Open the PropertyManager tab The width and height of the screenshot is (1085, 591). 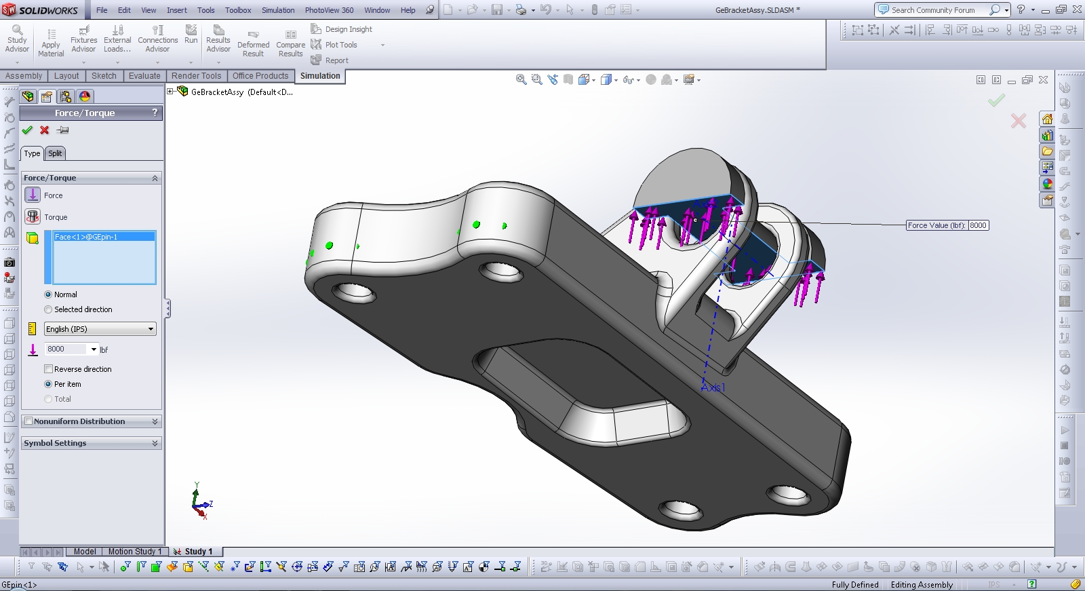pyautogui.click(x=47, y=96)
